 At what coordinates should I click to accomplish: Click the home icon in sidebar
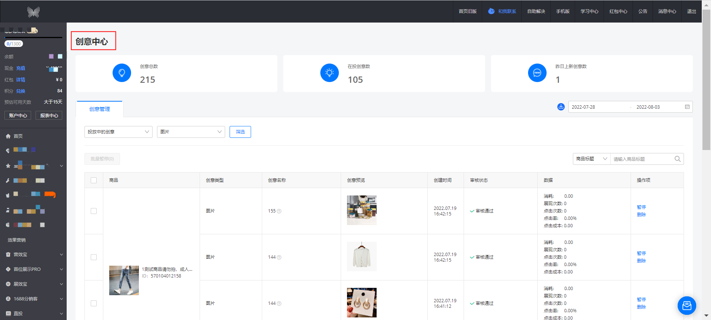[x=8, y=136]
